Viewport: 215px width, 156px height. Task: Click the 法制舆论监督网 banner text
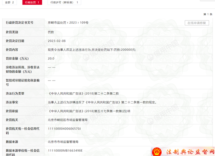190,152
